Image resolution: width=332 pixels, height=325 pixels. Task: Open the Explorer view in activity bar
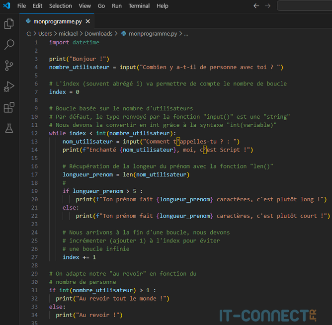[9, 24]
